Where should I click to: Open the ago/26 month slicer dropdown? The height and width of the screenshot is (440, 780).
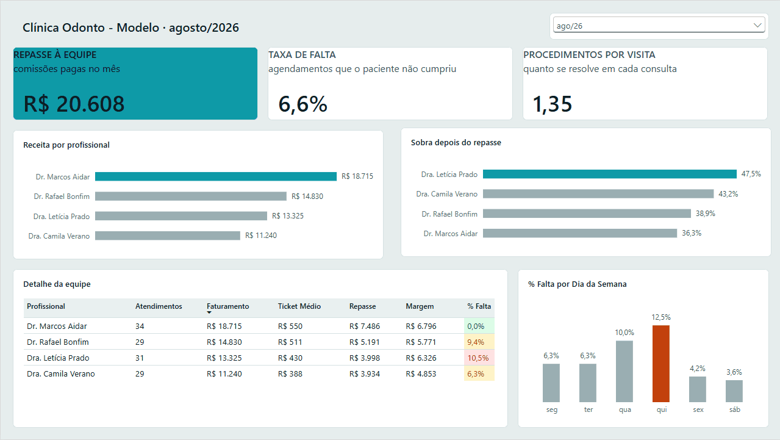click(659, 26)
